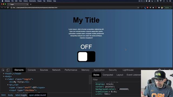The height and width of the screenshot is (97, 173).
Task: Click the pencil extension icon in the toolbar
Action: pyautogui.click(x=145, y=8)
